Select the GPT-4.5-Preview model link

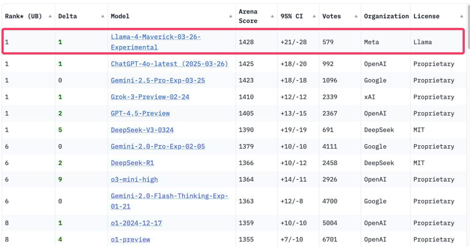[x=140, y=114]
